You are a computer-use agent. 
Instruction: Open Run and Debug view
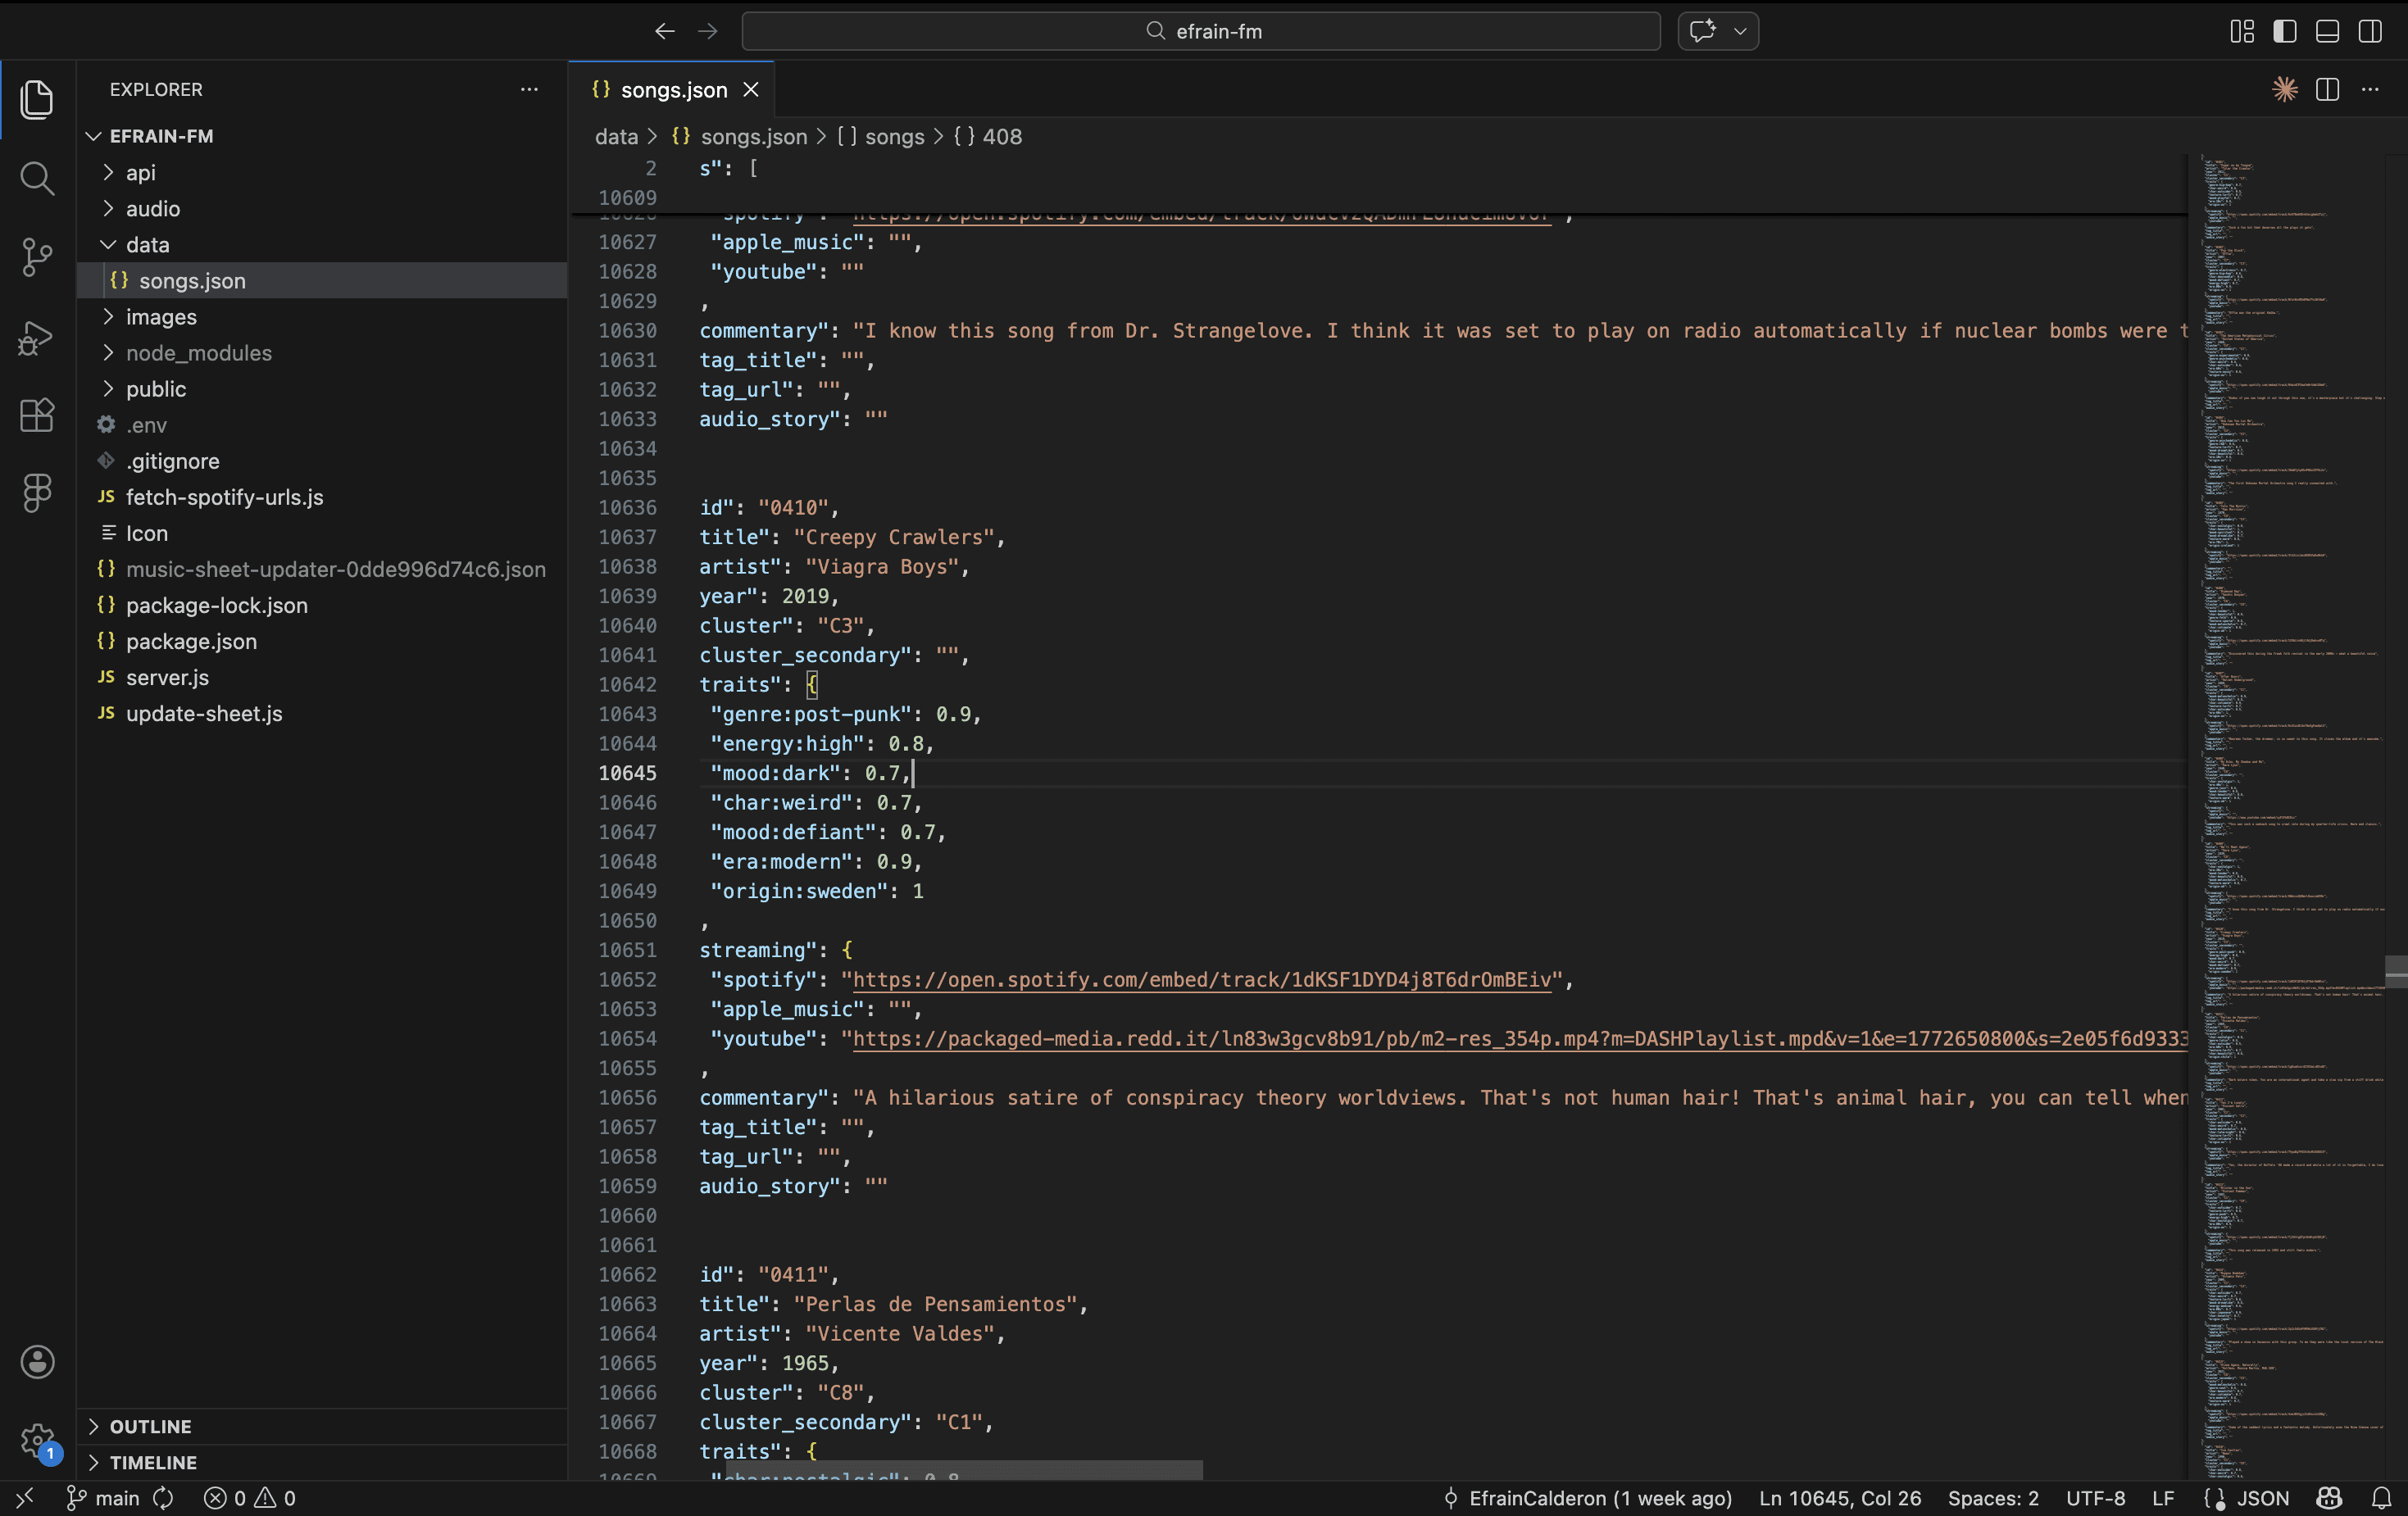point(37,337)
